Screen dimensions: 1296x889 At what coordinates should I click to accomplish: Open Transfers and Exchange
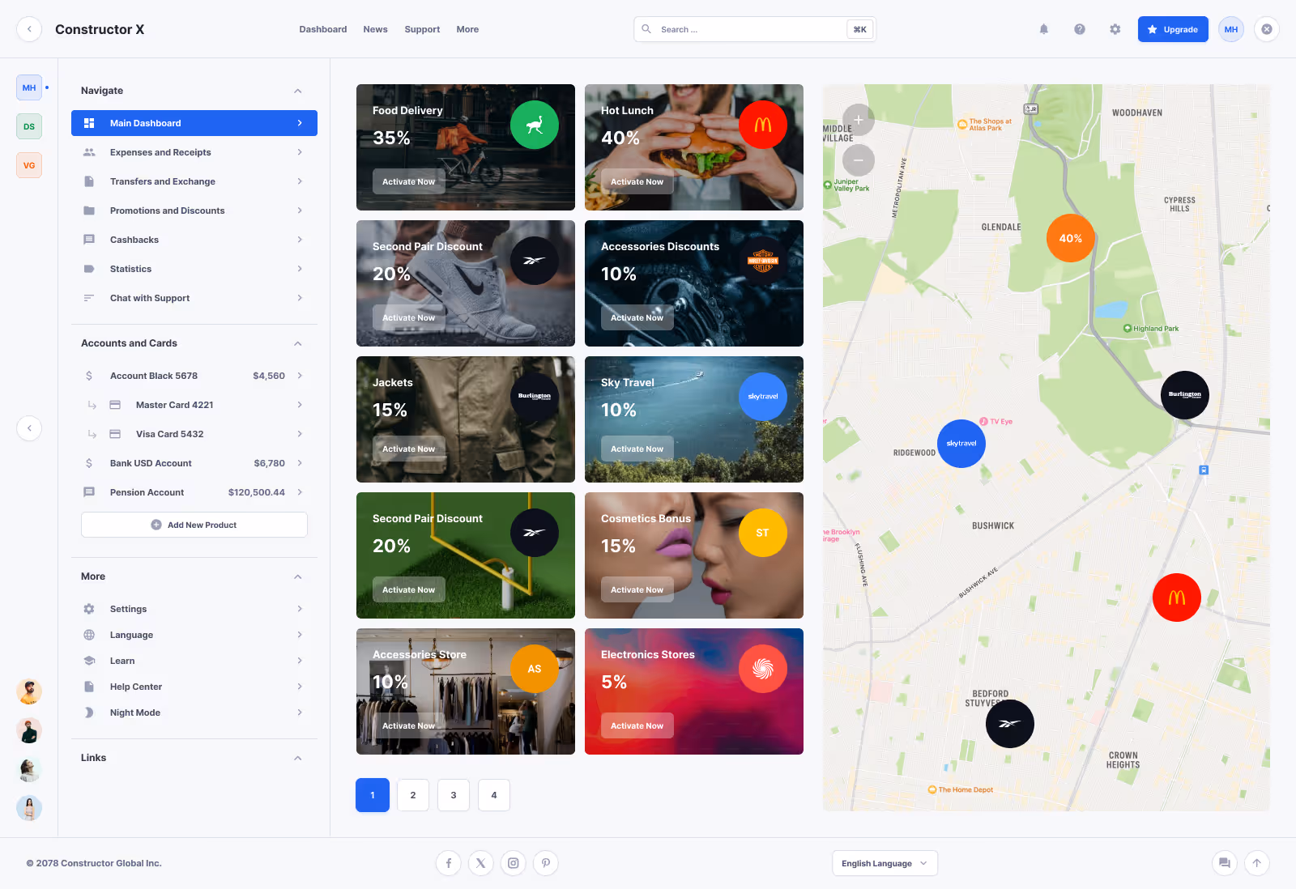click(x=194, y=181)
